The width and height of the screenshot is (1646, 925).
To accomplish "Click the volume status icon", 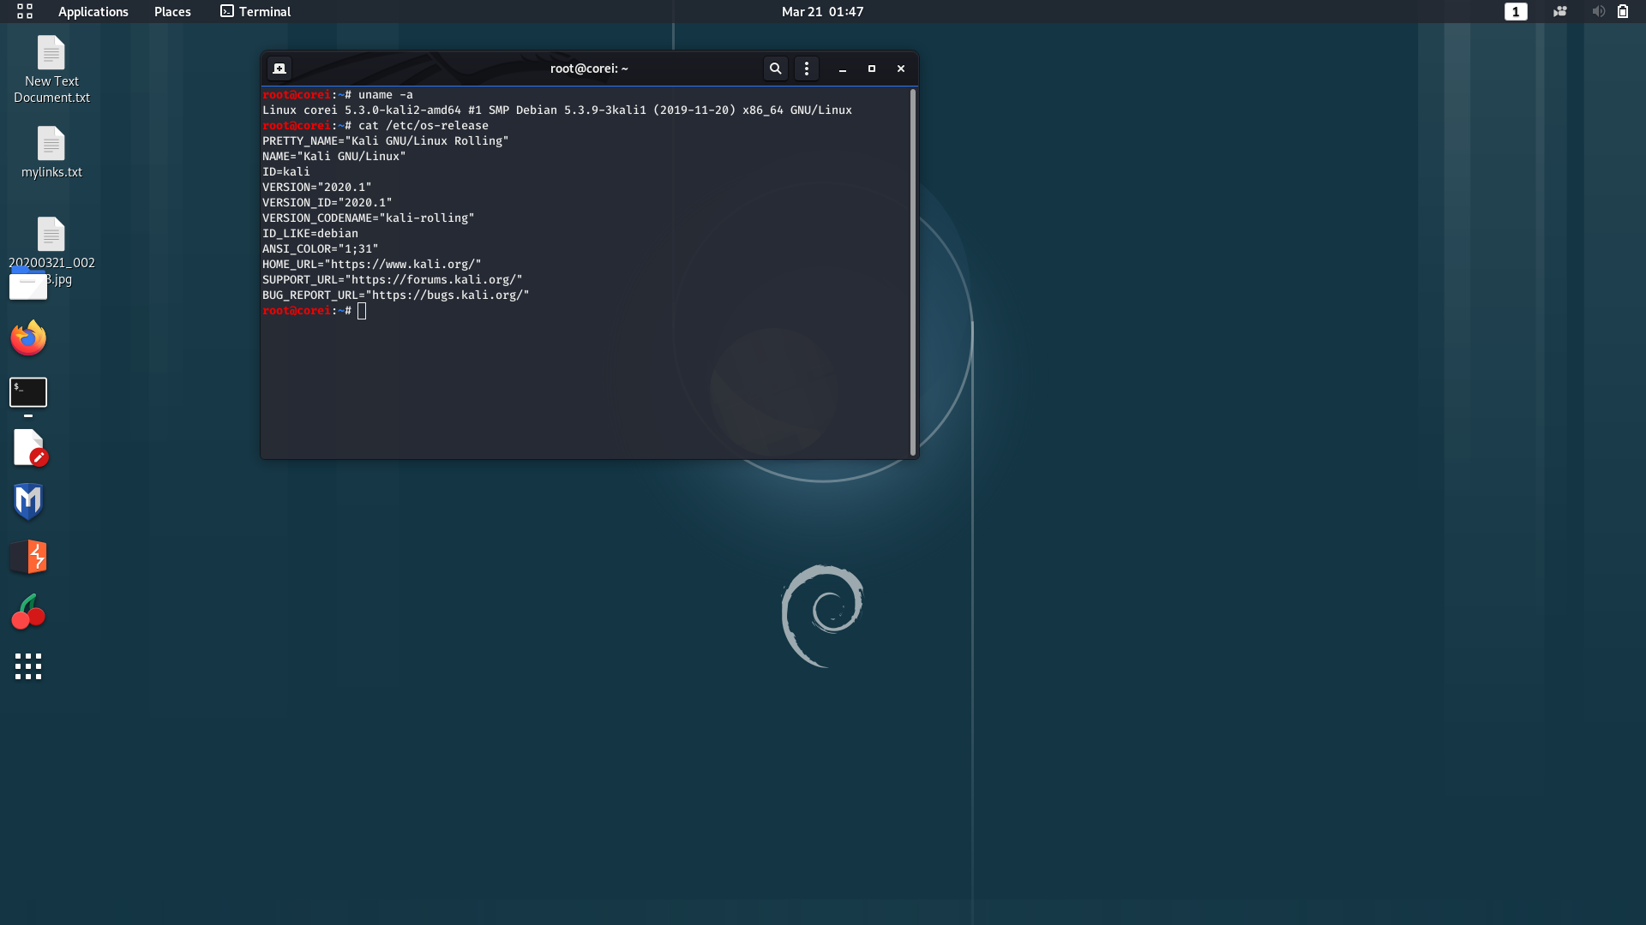I will pyautogui.click(x=1598, y=11).
